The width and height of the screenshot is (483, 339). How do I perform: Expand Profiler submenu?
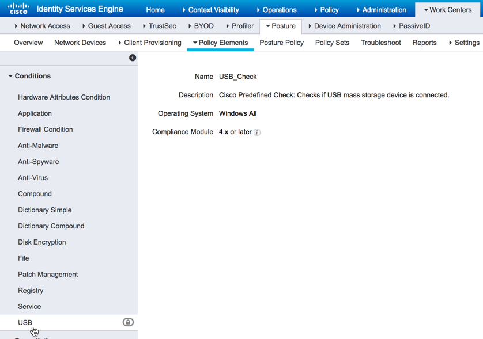[240, 26]
